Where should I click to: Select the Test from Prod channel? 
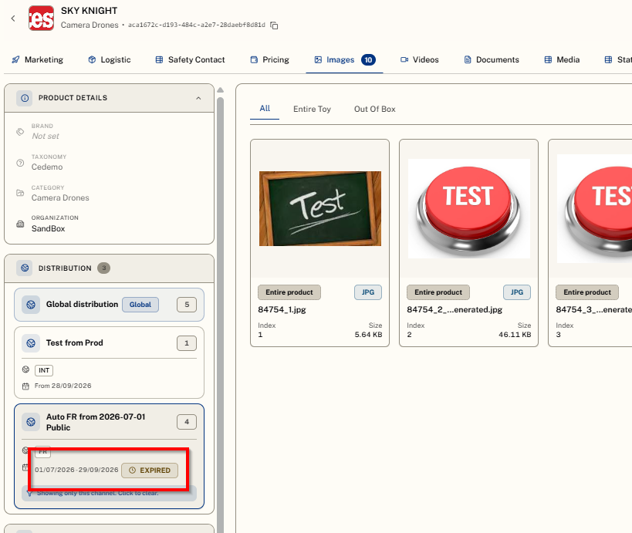110,363
